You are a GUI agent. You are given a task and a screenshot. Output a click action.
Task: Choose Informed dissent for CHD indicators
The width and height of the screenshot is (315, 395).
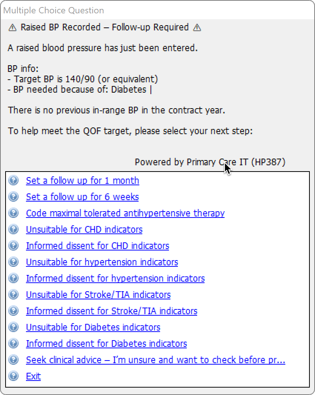[x=97, y=246]
